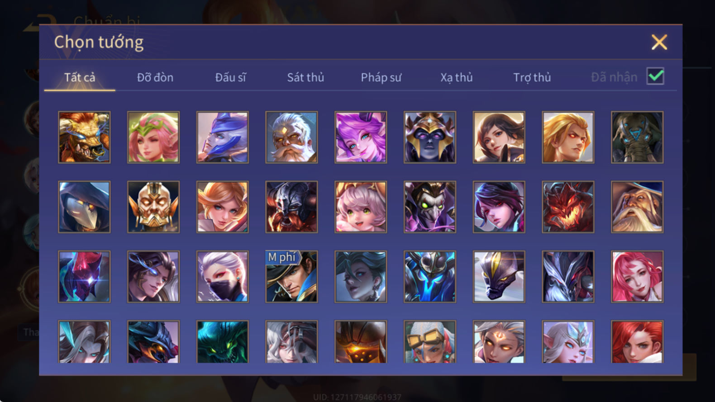
Task: Select the lion beast hero portrait
Action: pos(84,137)
